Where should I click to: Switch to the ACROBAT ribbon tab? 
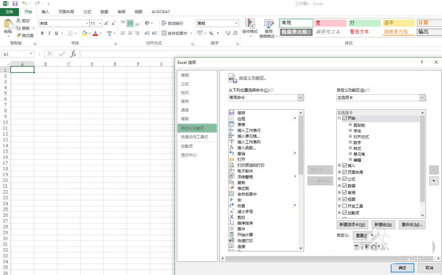161,12
